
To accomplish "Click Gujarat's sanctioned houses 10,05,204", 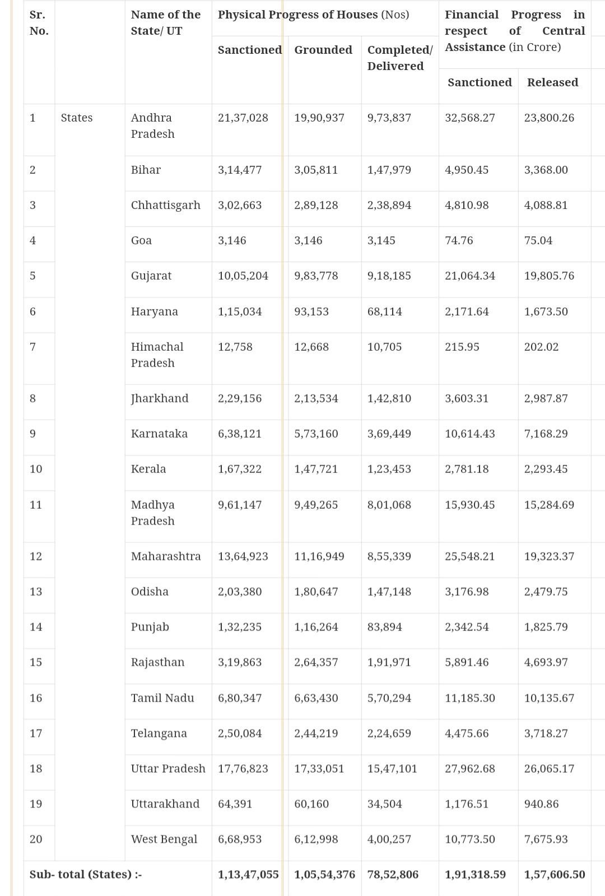I will pyautogui.click(x=243, y=276).
